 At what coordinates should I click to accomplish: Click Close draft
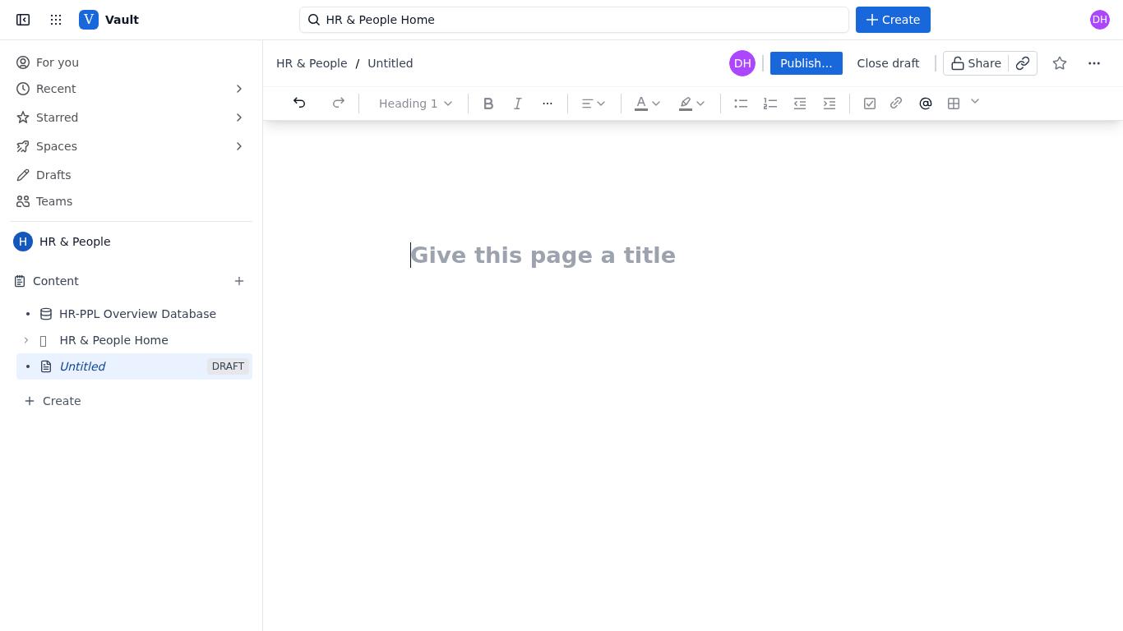[x=888, y=63]
